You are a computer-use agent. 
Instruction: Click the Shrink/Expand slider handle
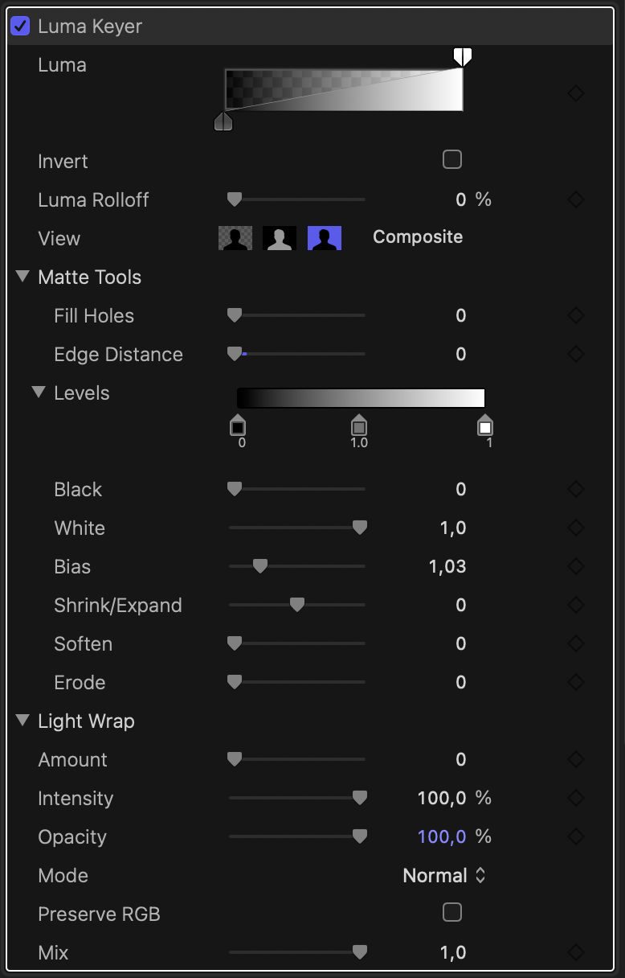(x=296, y=605)
